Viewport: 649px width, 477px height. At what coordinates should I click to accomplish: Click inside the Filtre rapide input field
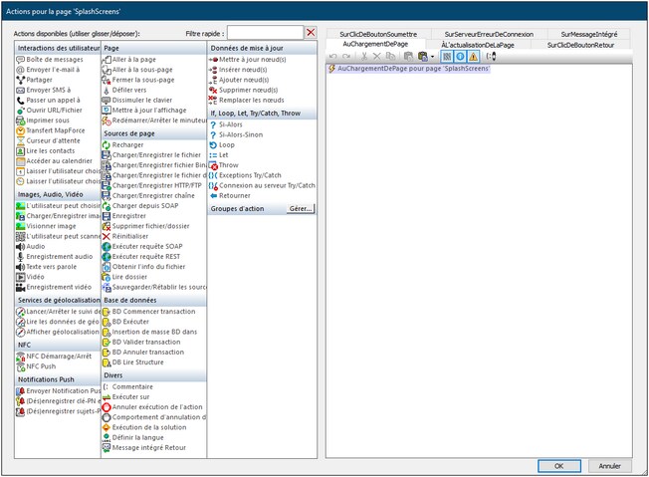click(x=264, y=33)
